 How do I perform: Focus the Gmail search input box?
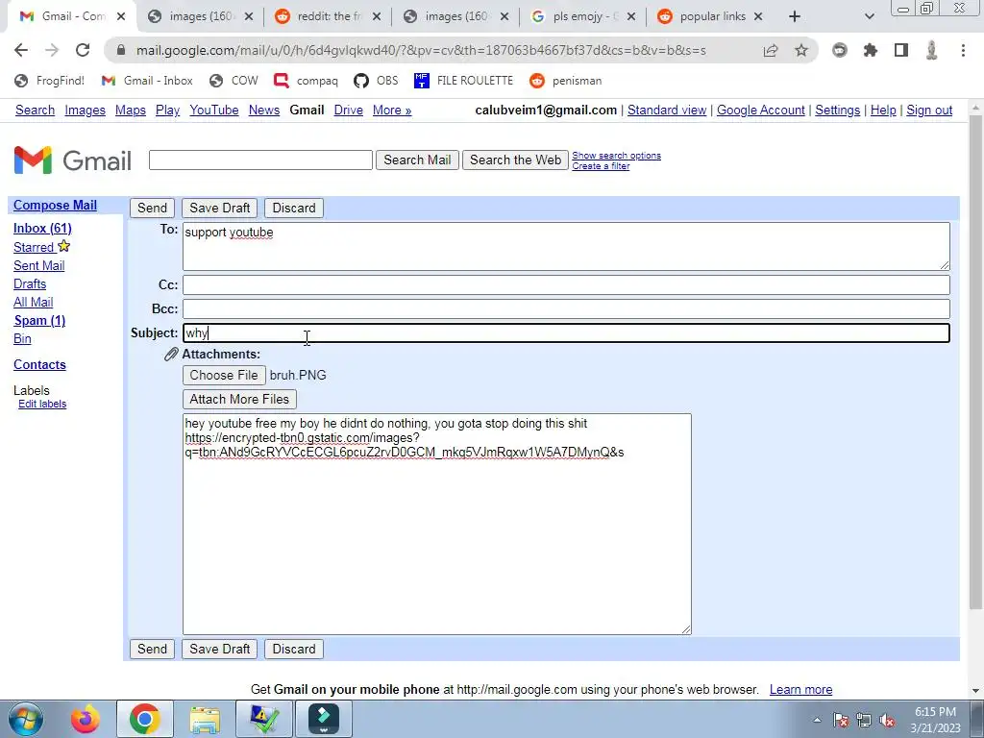(260, 160)
